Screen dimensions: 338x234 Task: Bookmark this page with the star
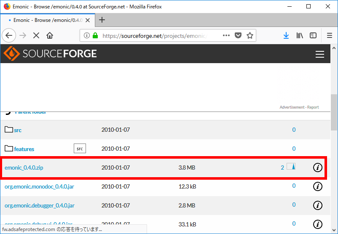pos(250,35)
